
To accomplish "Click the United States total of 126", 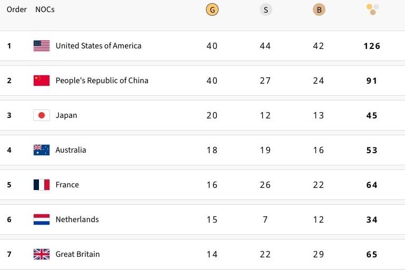I will (x=372, y=46).
